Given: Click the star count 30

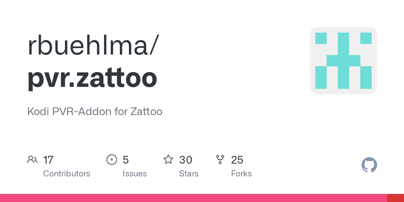Looking at the screenshot, I should [186, 160].
